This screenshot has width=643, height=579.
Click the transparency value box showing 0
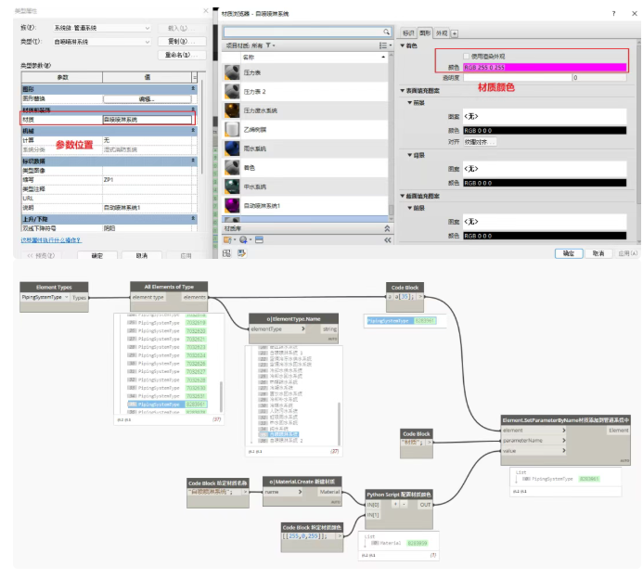599,78
